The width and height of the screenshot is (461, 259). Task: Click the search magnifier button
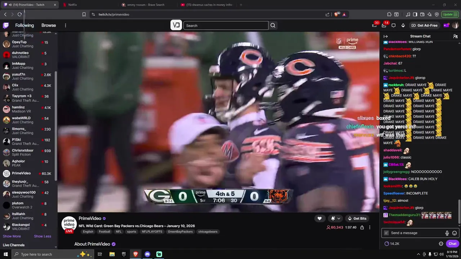click(x=273, y=26)
